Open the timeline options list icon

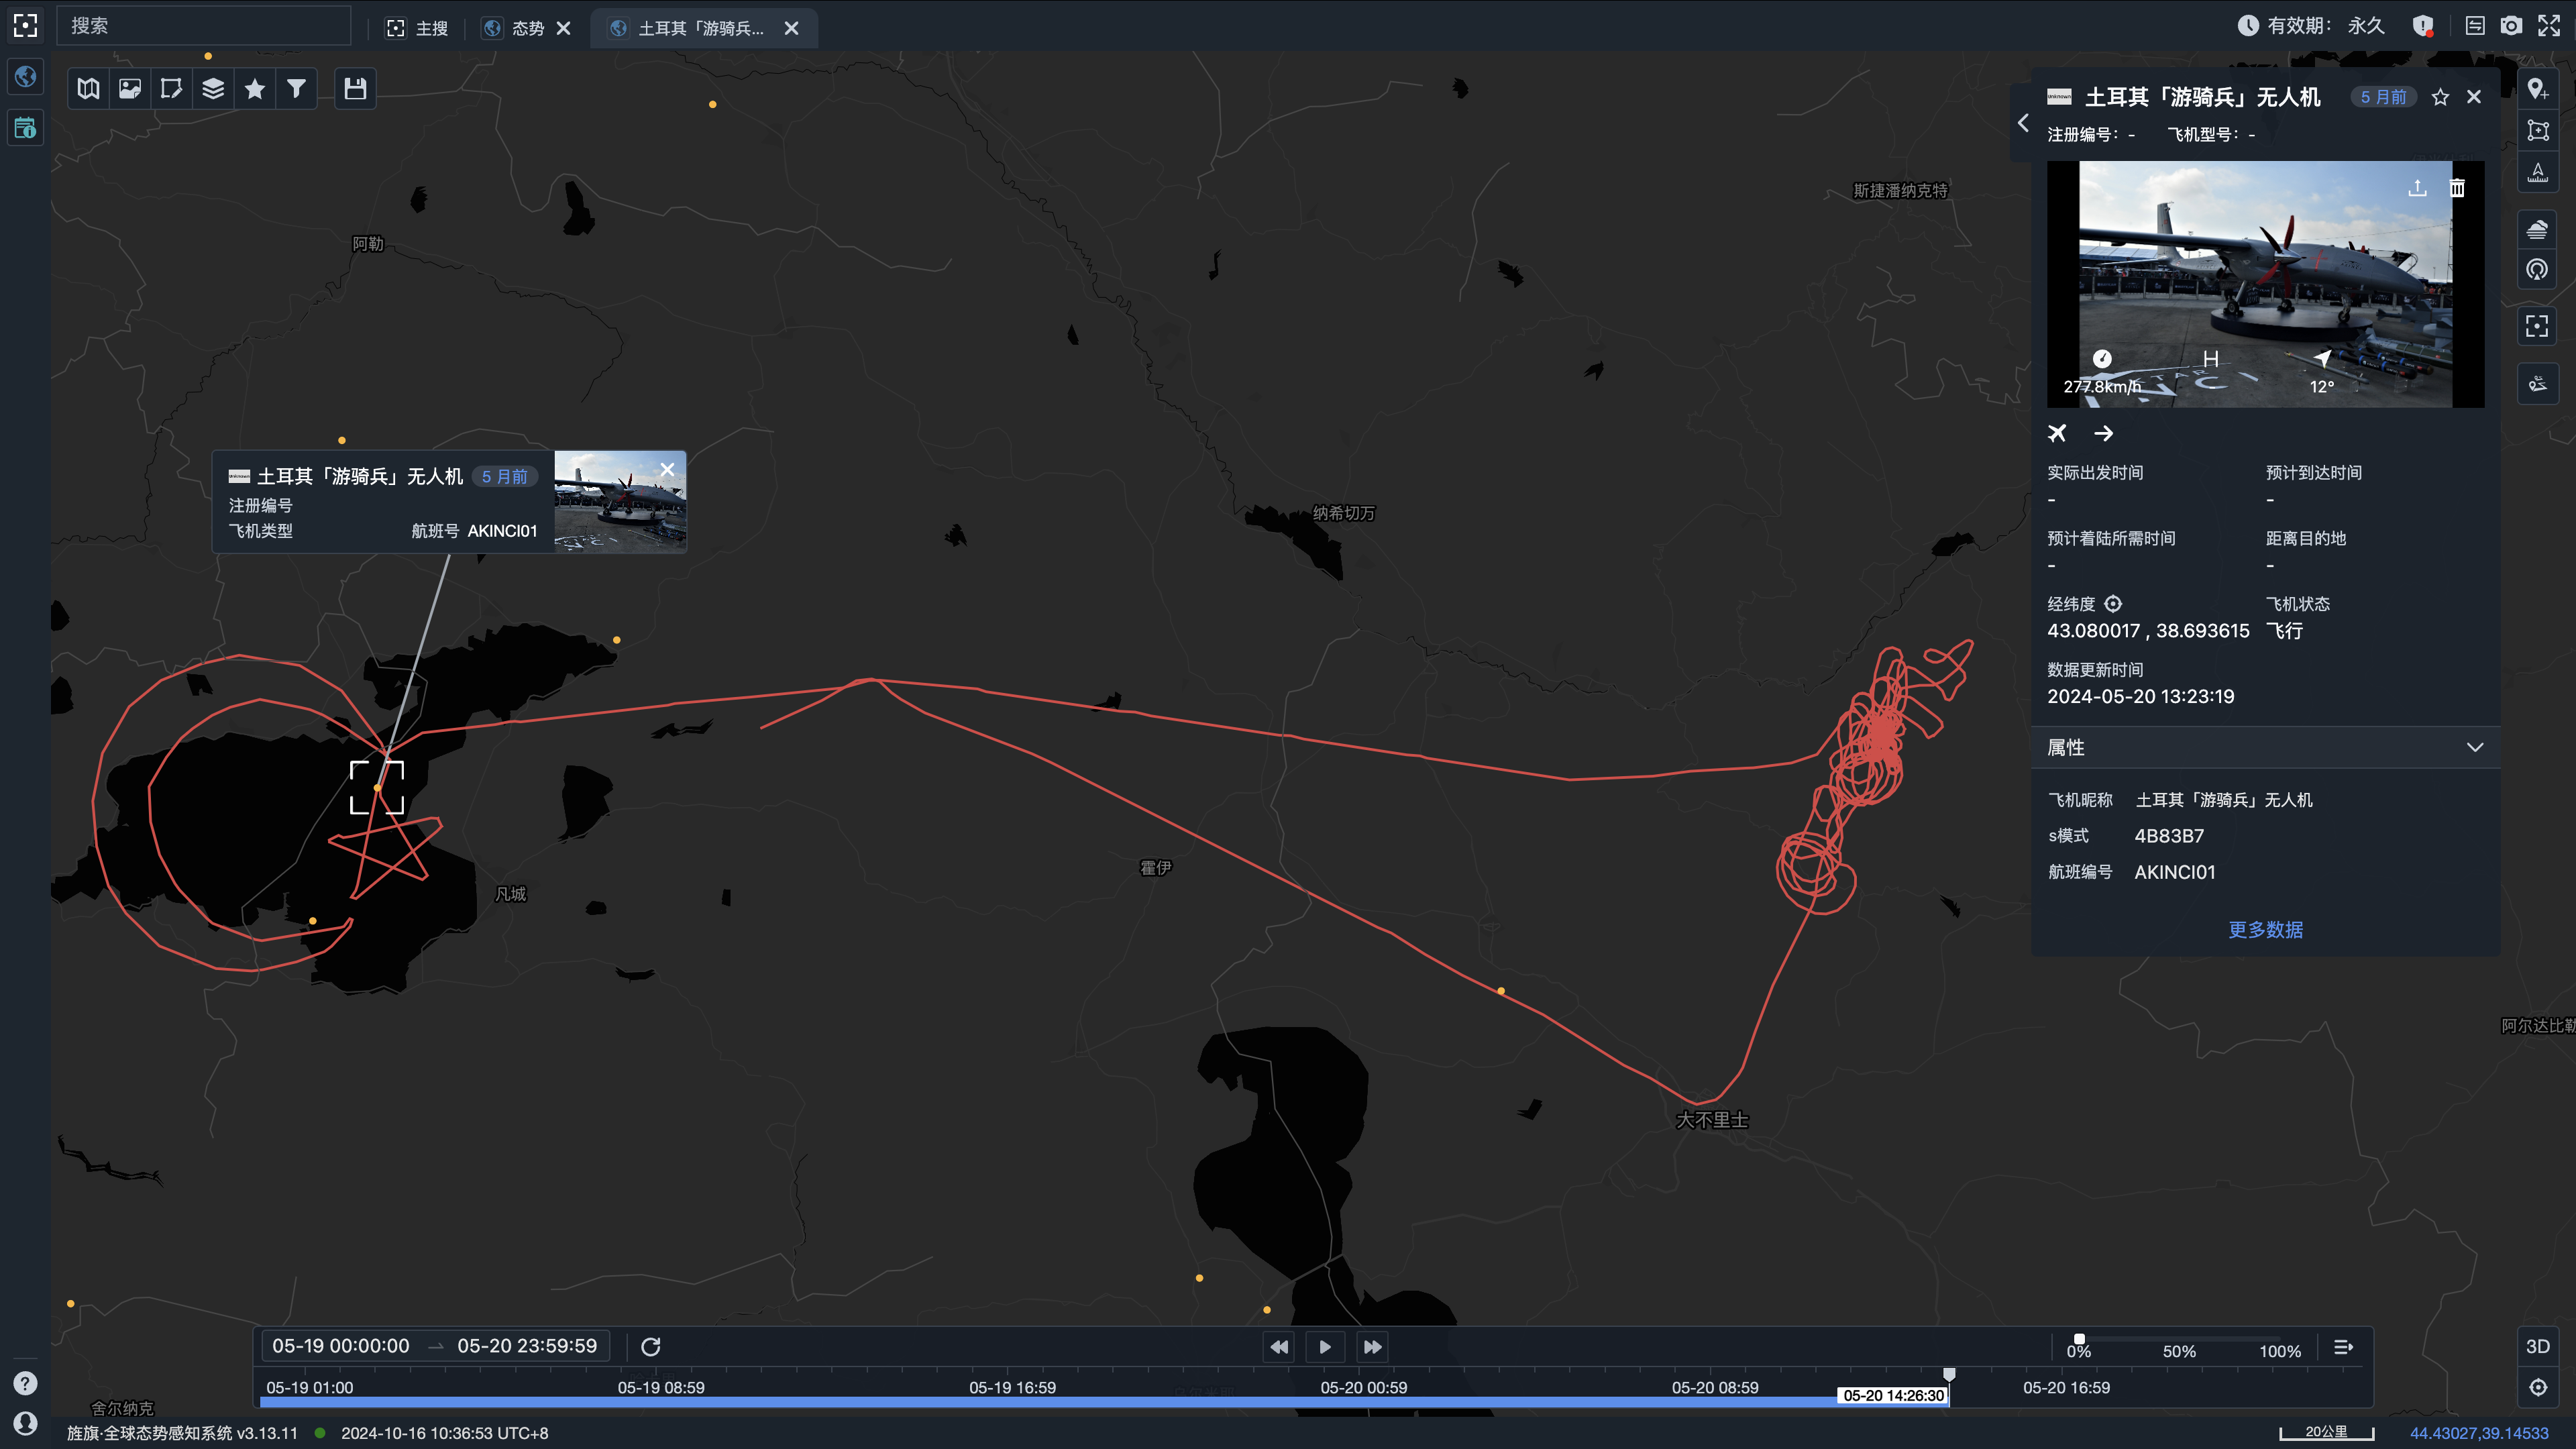[2343, 1347]
